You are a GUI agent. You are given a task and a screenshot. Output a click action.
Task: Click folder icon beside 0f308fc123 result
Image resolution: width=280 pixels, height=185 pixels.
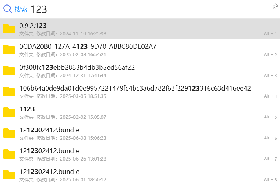9,70
